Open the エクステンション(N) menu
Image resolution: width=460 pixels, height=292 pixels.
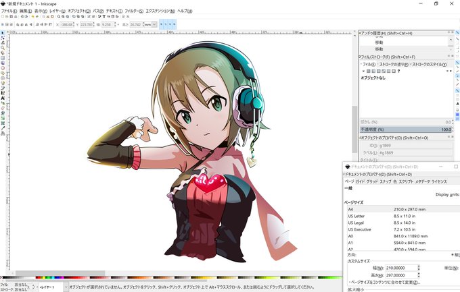pyautogui.click(x=160, y=11)
